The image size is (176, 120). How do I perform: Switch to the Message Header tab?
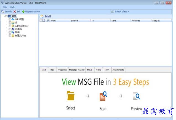pyautogui.click(x=77, y=70)
